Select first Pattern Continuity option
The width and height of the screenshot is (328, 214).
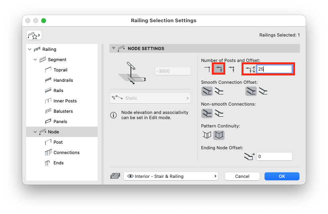click(x=207, y=135)
